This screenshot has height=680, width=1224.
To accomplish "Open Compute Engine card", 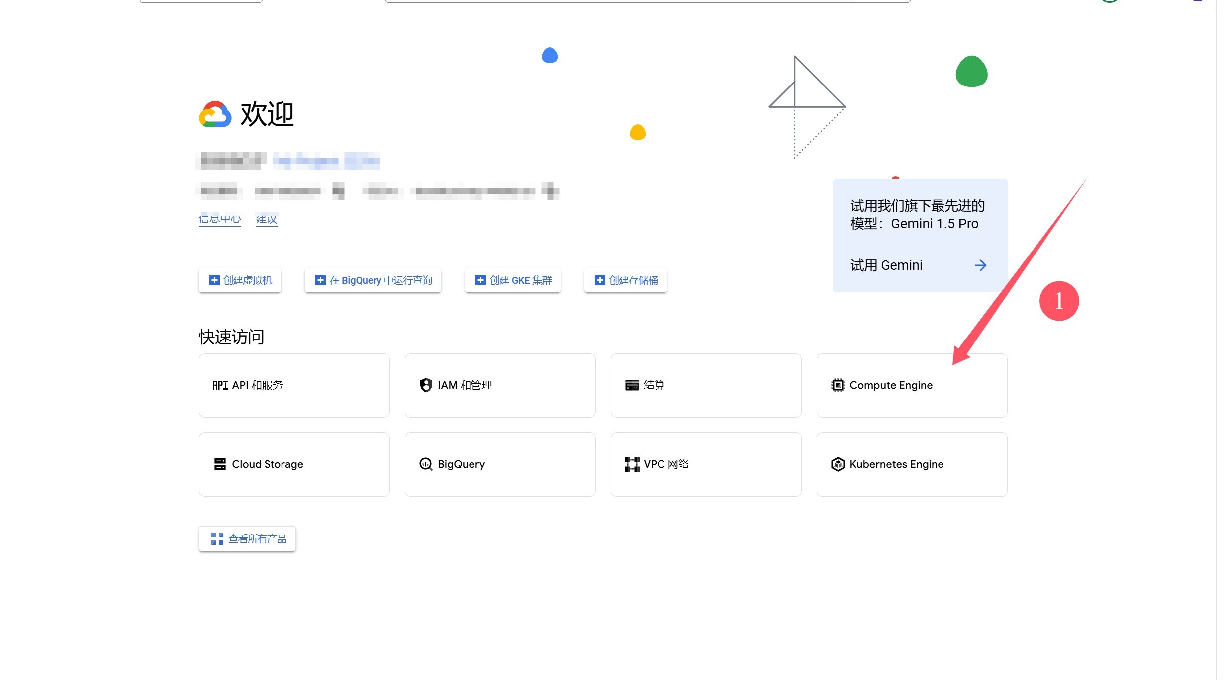I will (911, 385).
